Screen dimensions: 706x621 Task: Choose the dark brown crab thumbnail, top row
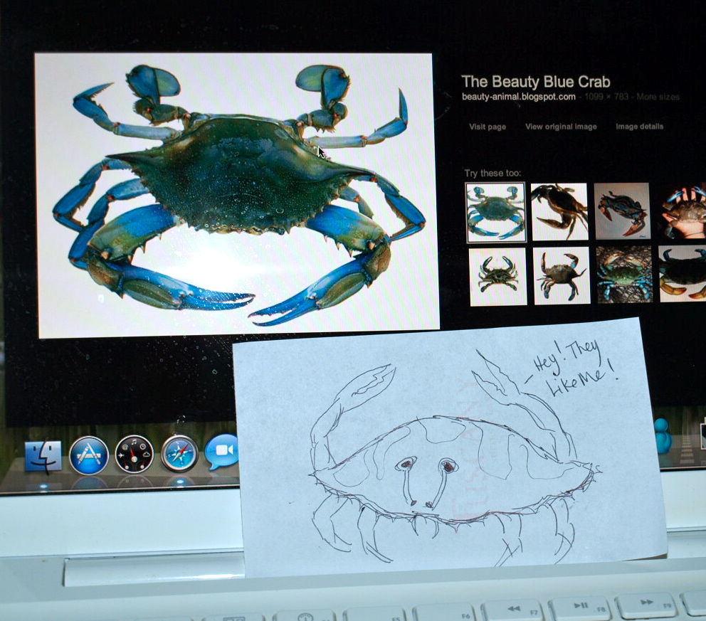(x=559, y=211)
